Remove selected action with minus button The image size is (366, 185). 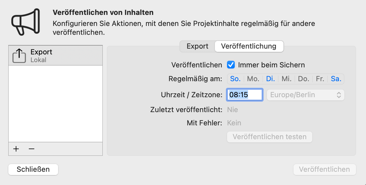tap(32, 149)
